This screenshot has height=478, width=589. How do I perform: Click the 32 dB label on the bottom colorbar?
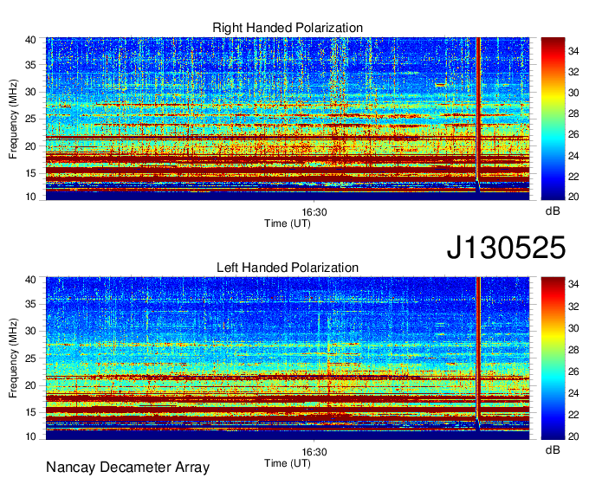pyautogui.click(x=573, y=307)
